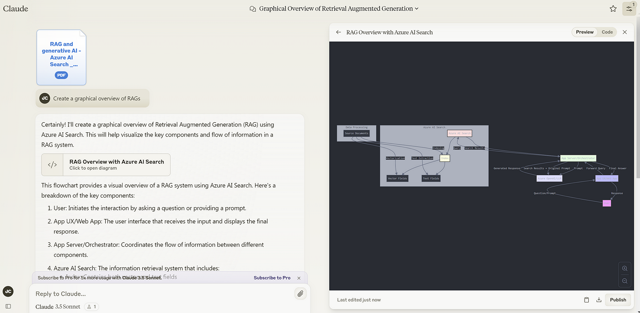The height and width of the screenshot is (313, 640).
Task: Download the artifact
Action: tap(599, 300)
